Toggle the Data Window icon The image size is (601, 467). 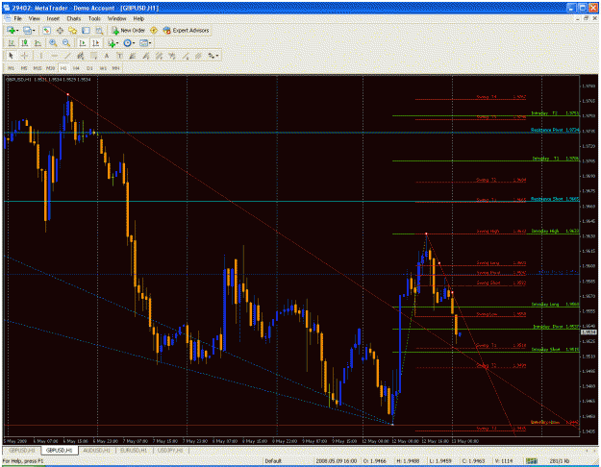tap(60, 30)
